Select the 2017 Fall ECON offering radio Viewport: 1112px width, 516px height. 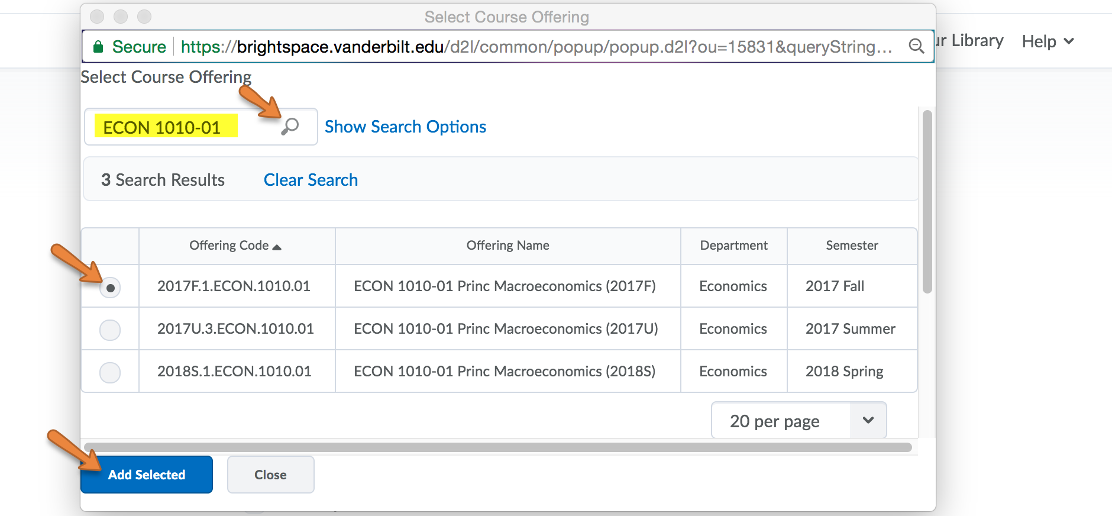[x=110, y=288]
